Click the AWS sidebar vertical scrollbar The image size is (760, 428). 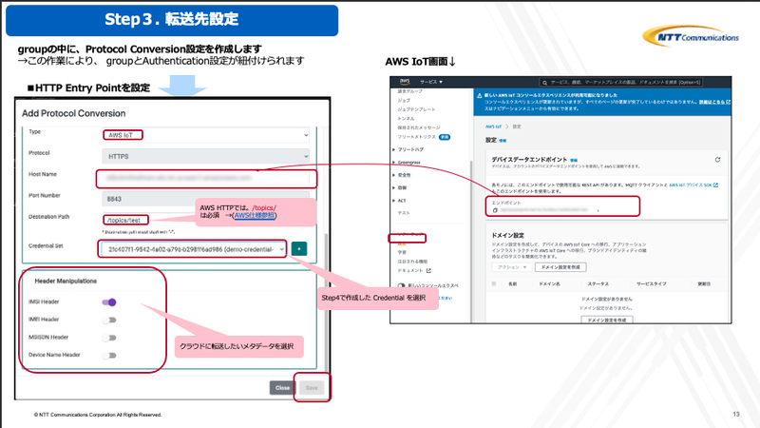click(x=471, y=241)
